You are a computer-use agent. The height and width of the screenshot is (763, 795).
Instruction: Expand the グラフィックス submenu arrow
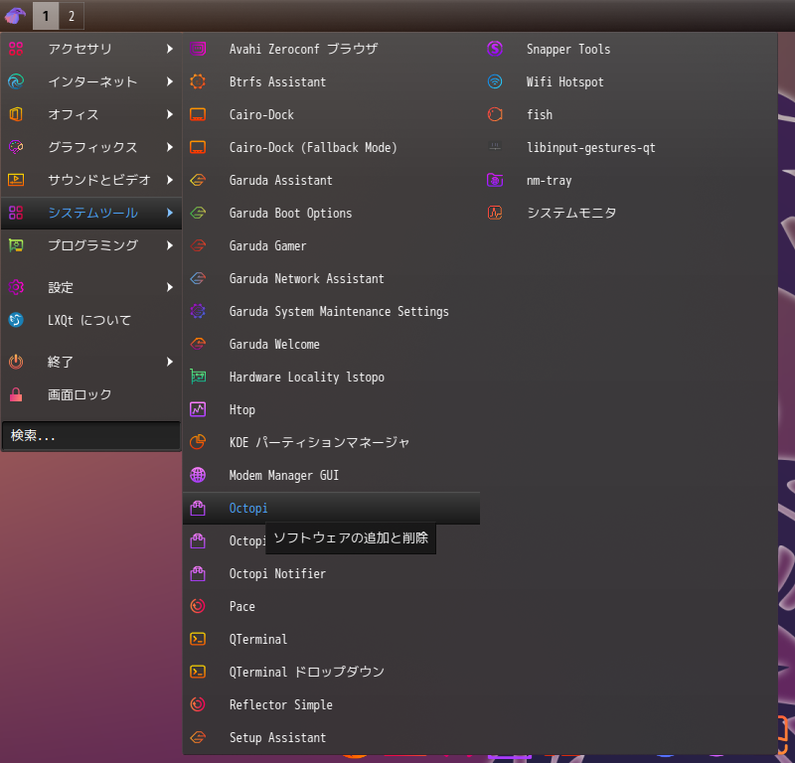[x=170, y=147]
